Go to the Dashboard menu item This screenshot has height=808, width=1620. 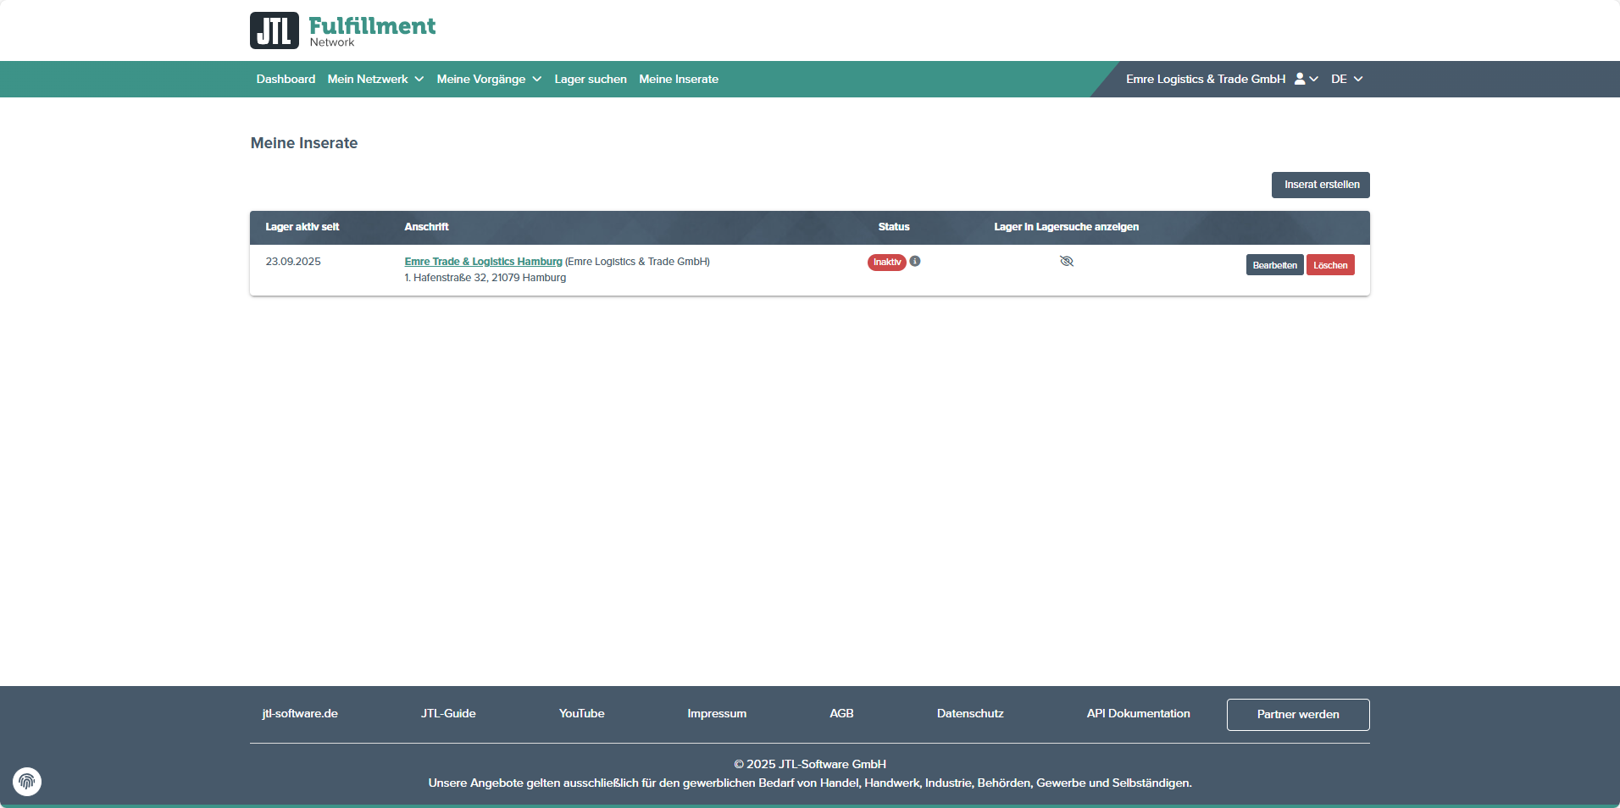click(286, 79)
